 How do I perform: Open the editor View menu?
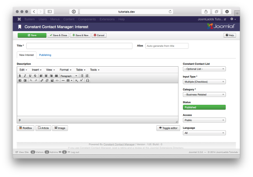pyautogui.click(x=50, y=70)
